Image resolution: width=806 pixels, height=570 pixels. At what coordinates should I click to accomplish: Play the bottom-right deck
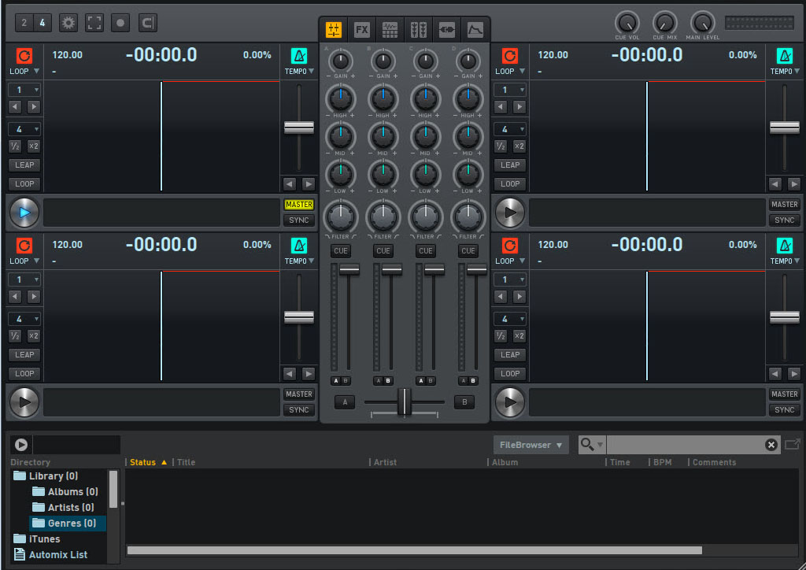[x=510, y=402]
